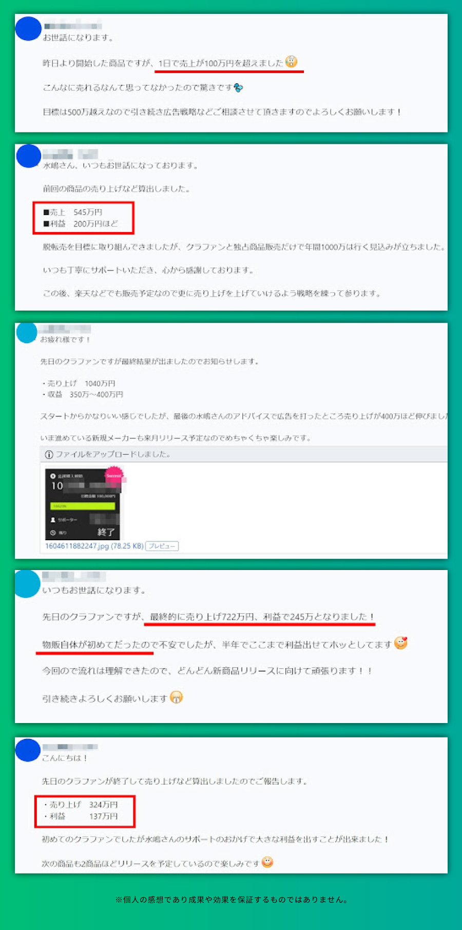462x930 pixels.
Task: Click the blurred sender name above お疲れ様です
Action: (x=65, y=329)
